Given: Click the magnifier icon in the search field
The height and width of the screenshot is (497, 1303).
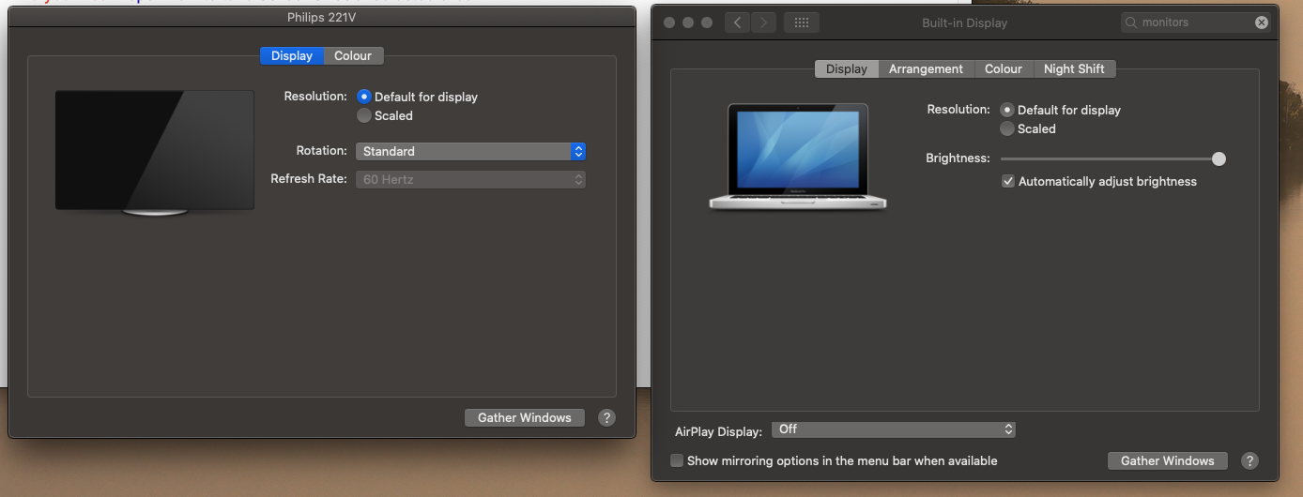Looking at the screenshot, I should (1132, 23).
